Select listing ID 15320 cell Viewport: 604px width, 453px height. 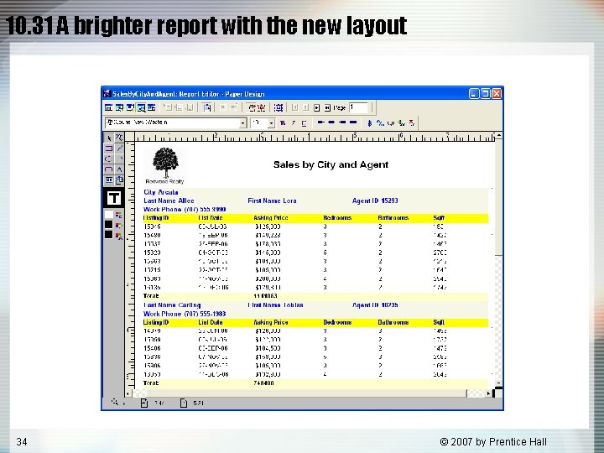[152, 253]
